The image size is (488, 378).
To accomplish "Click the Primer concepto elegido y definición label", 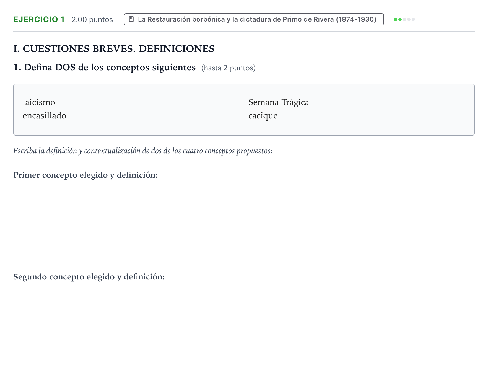I will pyautogui.click(x=85, y=175).
